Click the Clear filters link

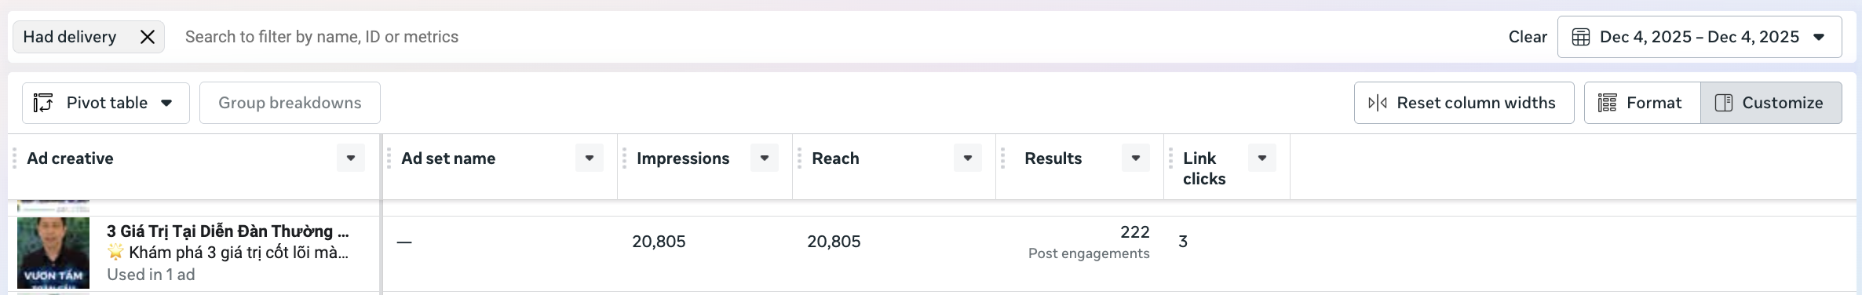coord(1528,37)
